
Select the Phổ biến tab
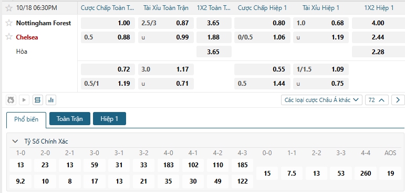pyautogui.click(x=26, y=119)
